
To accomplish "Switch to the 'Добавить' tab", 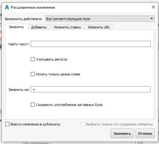I will coord(39,27).
